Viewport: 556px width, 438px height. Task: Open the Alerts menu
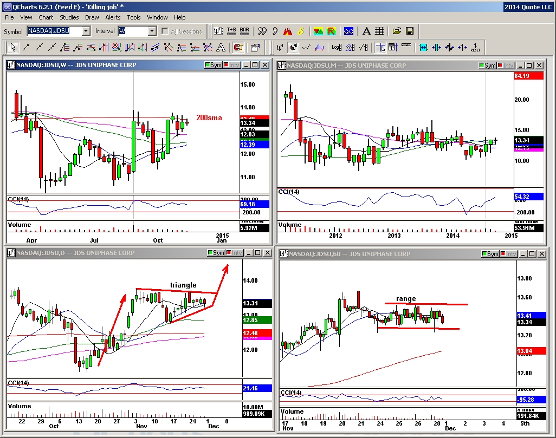coord(113,17)
